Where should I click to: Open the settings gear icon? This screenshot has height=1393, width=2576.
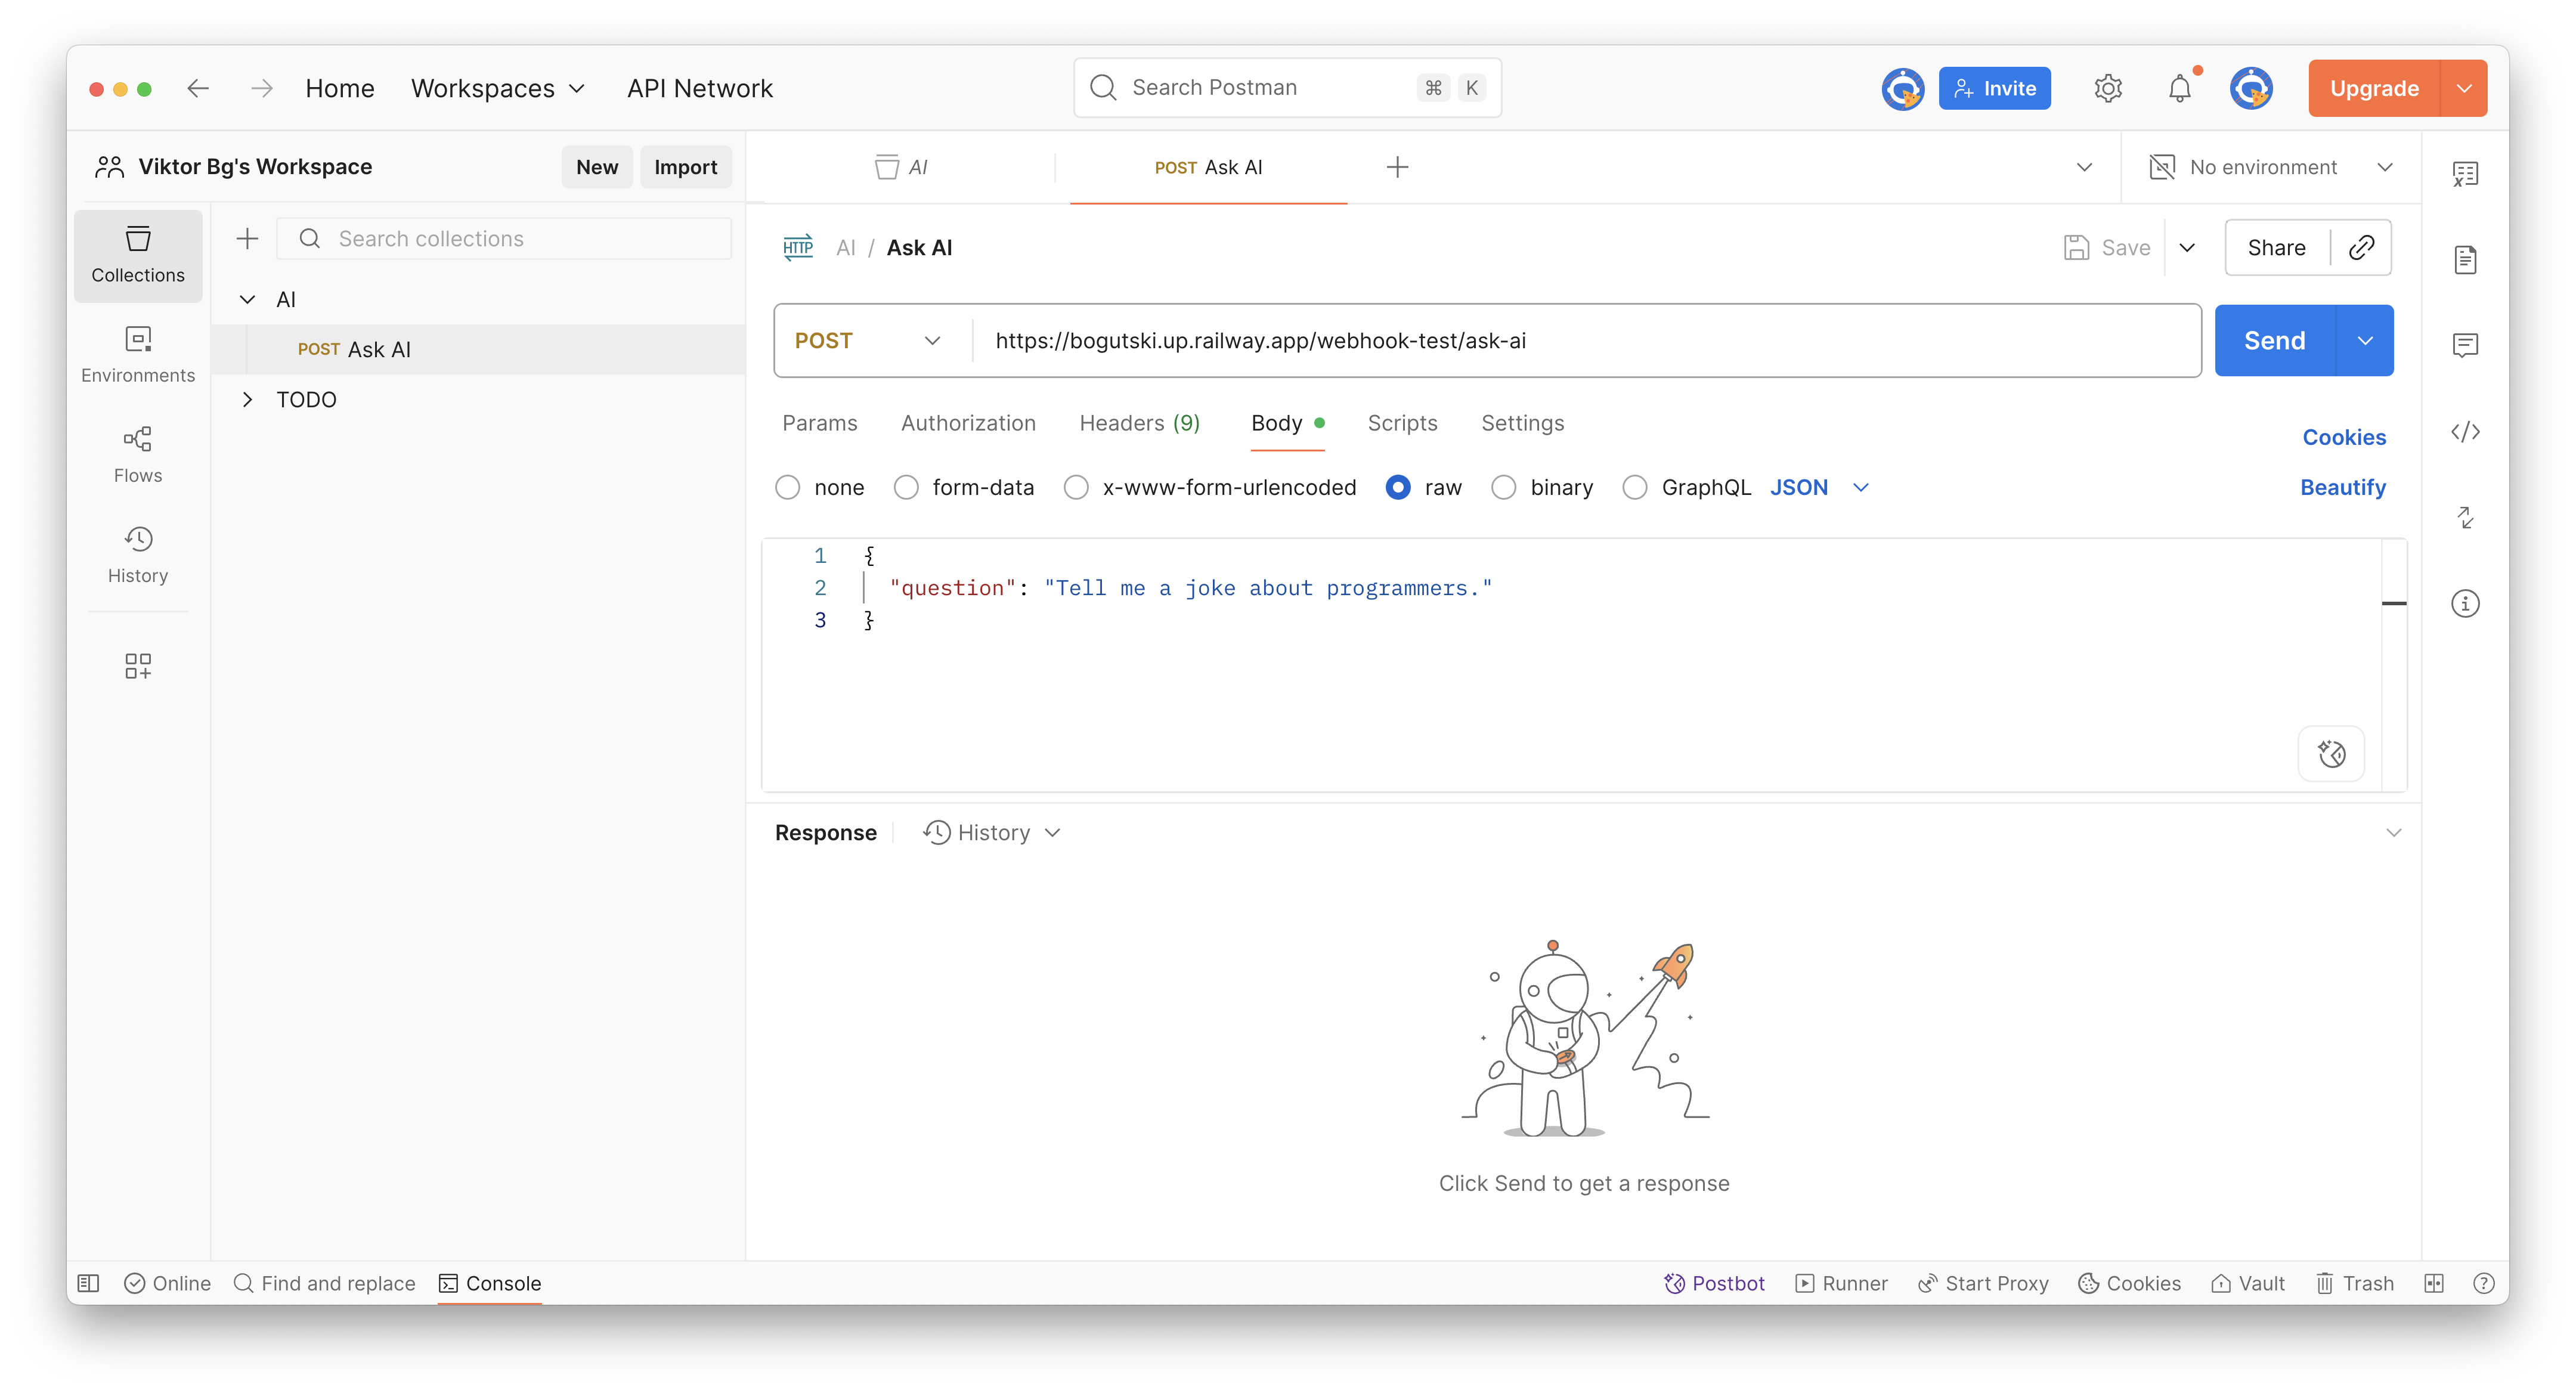pos(2108,88)
